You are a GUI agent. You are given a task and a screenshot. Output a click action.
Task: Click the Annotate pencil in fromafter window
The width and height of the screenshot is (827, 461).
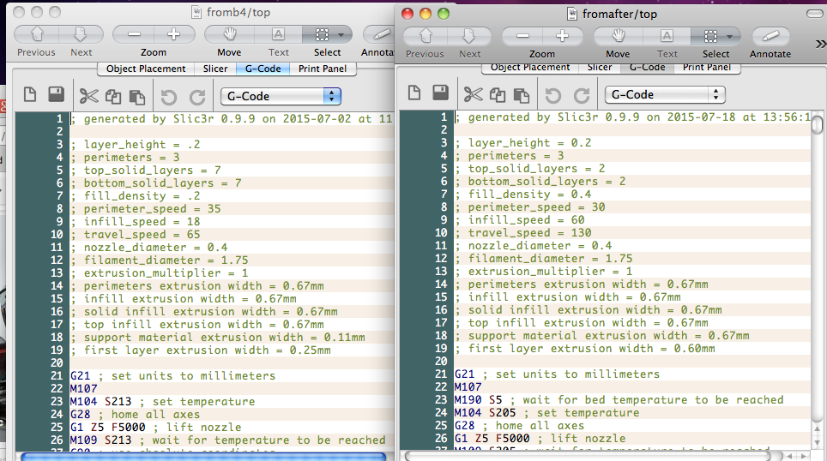click(770, 36)
